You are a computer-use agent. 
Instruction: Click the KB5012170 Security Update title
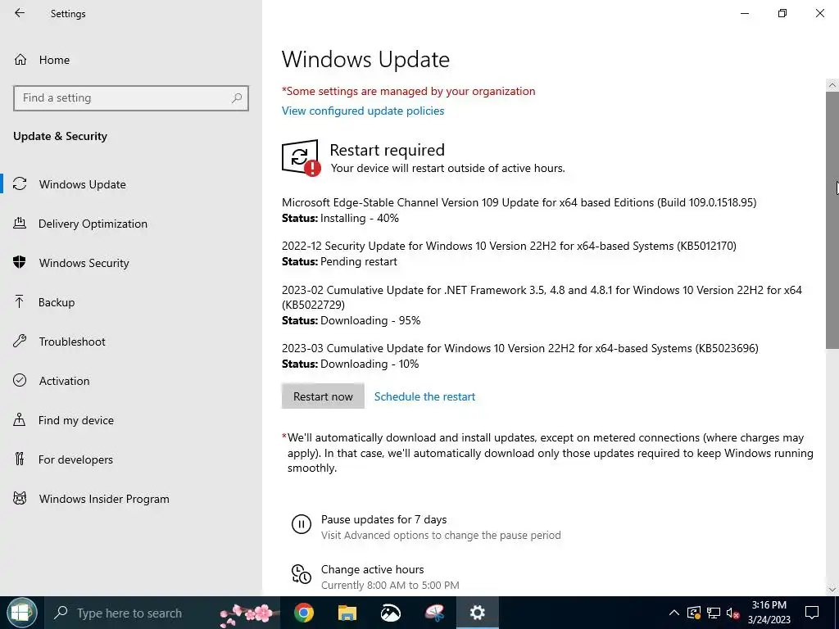coord(509,246)
